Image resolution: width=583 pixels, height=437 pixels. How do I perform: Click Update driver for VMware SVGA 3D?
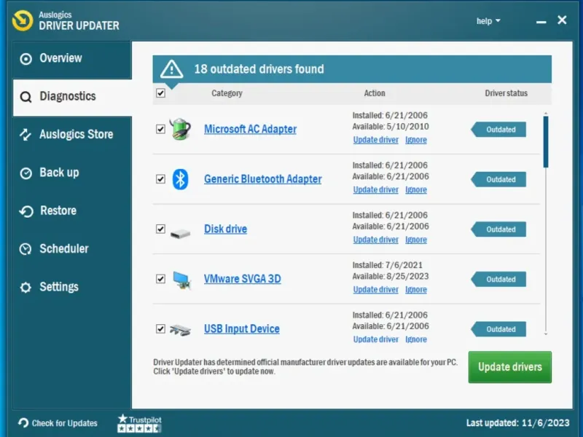pos(375,289)
